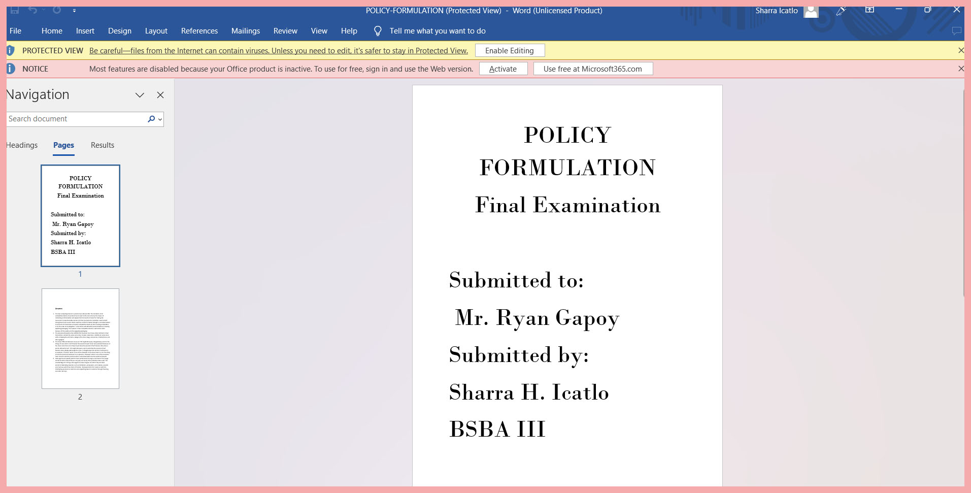
Task: Click the Enable Editing button
Action: (x=510, y=51)
